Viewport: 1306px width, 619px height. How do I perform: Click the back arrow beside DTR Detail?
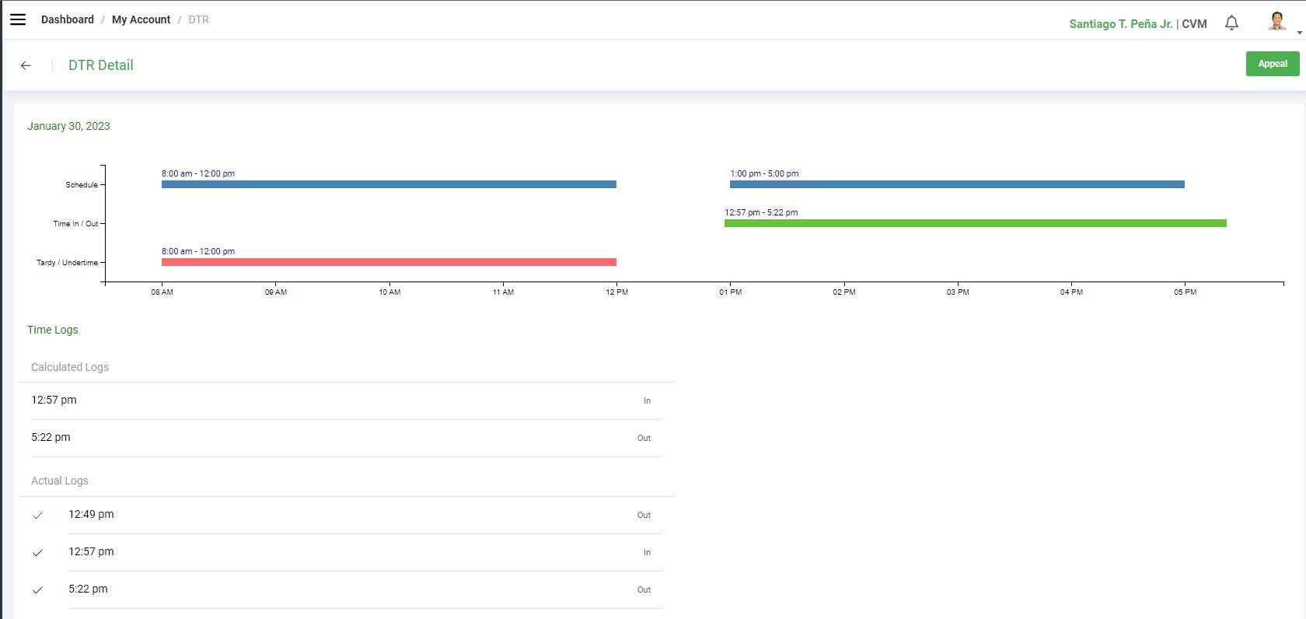(26, 65)
